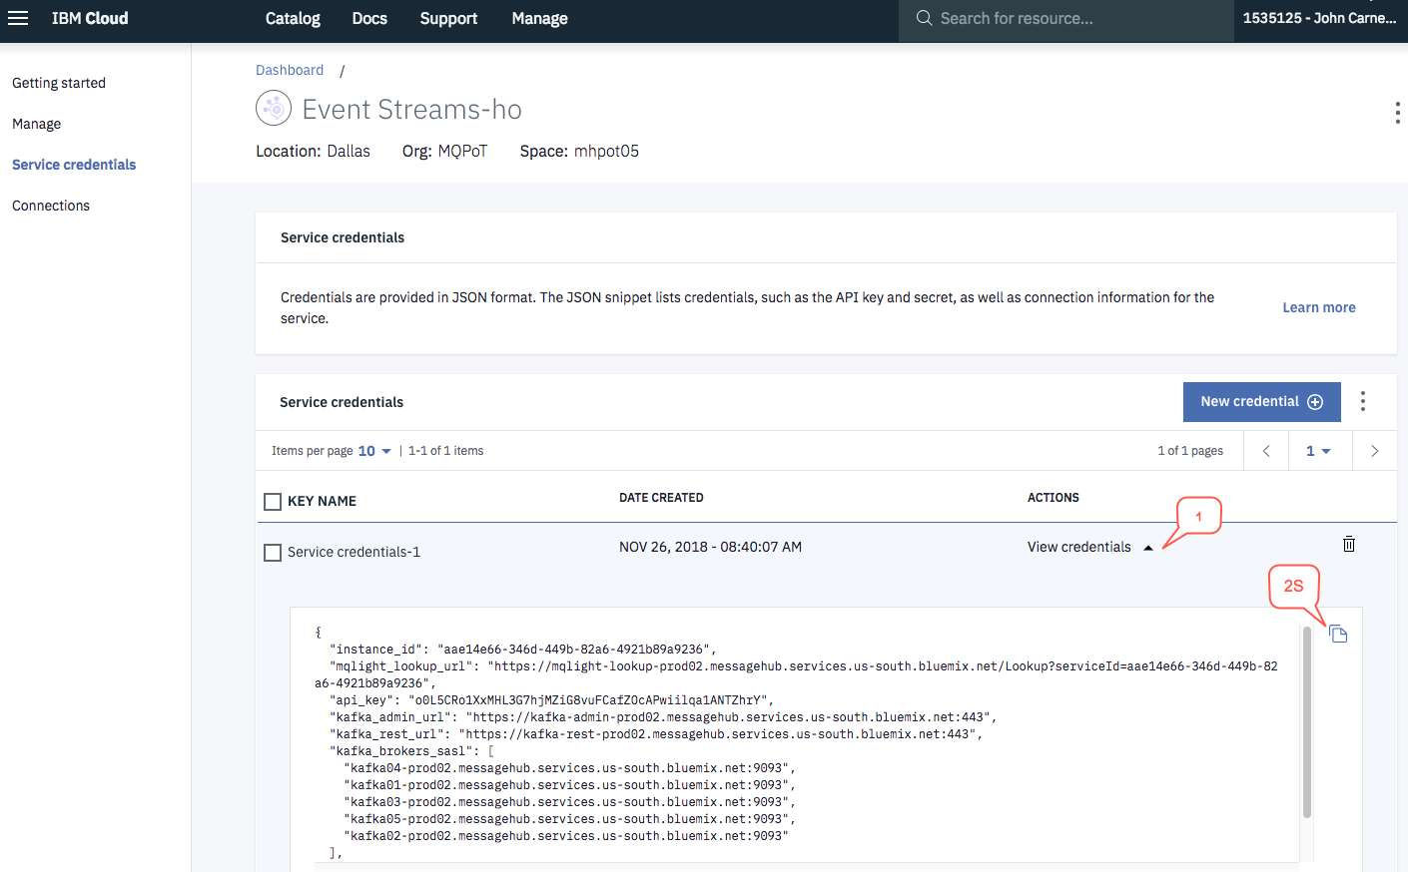Click the 1-1 of 1 items text
Screen dimensions: 1408x872
pyautogui.click(x=445, y=451)
